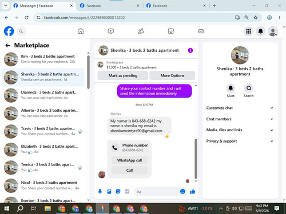Open the tab search dropdown arrow
The width and height of the screenshot is (286, 214).
[x=6, y=6]
